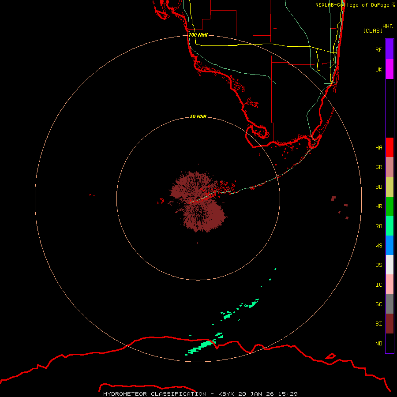Click the RA bright green legend swatch
The height and width of the screenshot is (397, 397).
[390, 226]
